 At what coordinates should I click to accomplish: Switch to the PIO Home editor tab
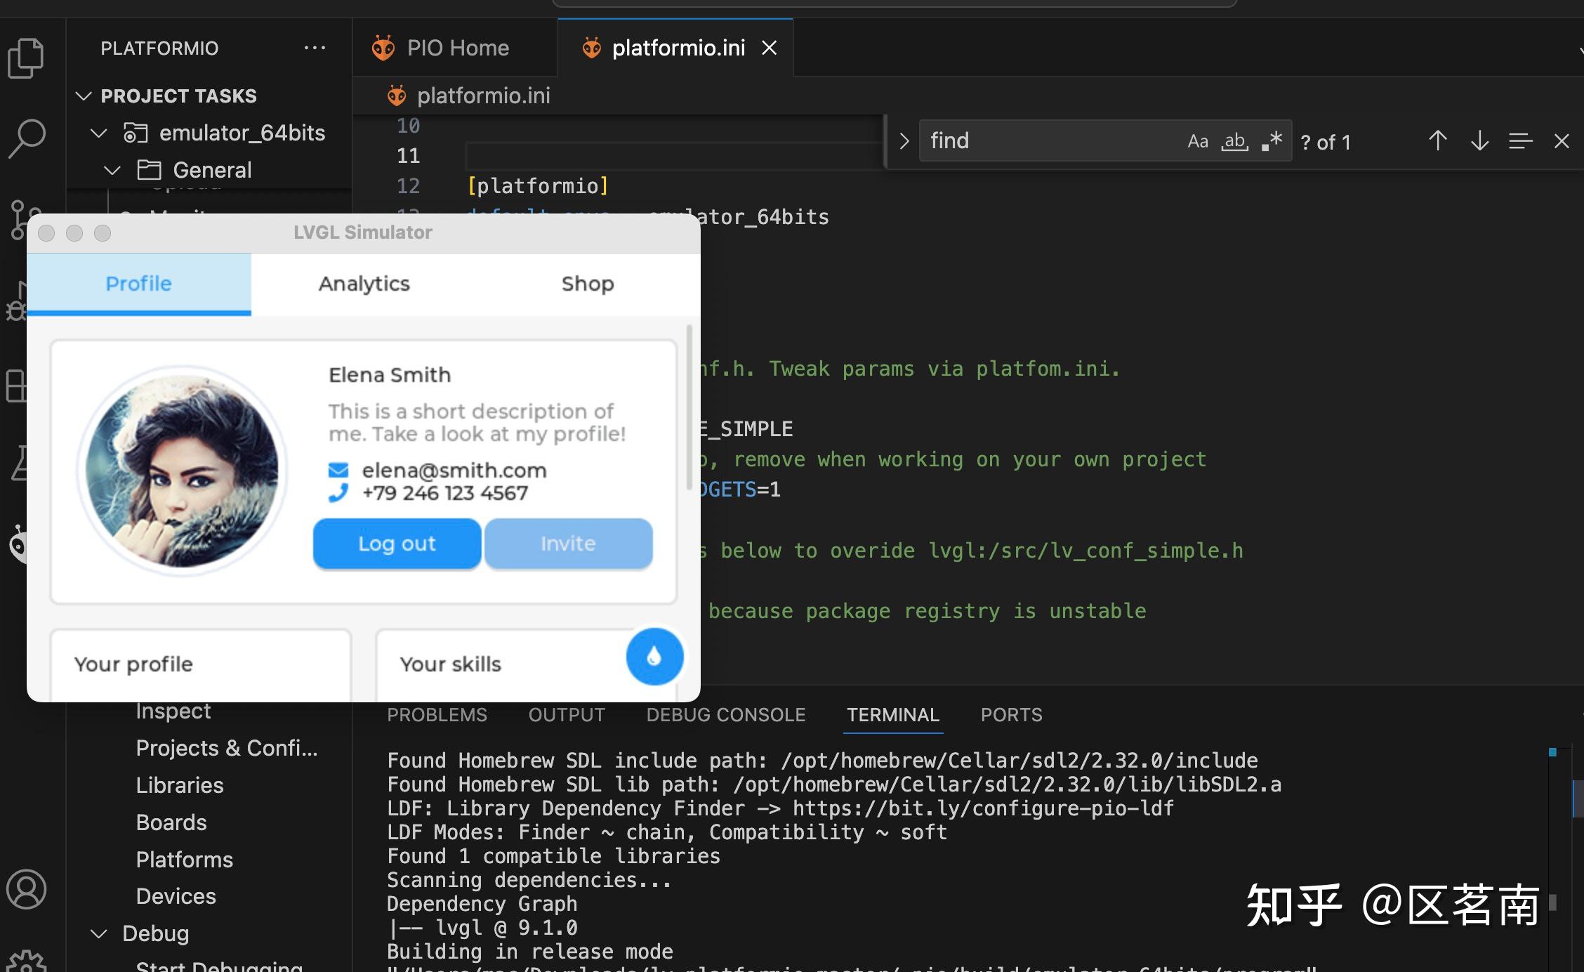pyautogui.click(x=456, y=48)
